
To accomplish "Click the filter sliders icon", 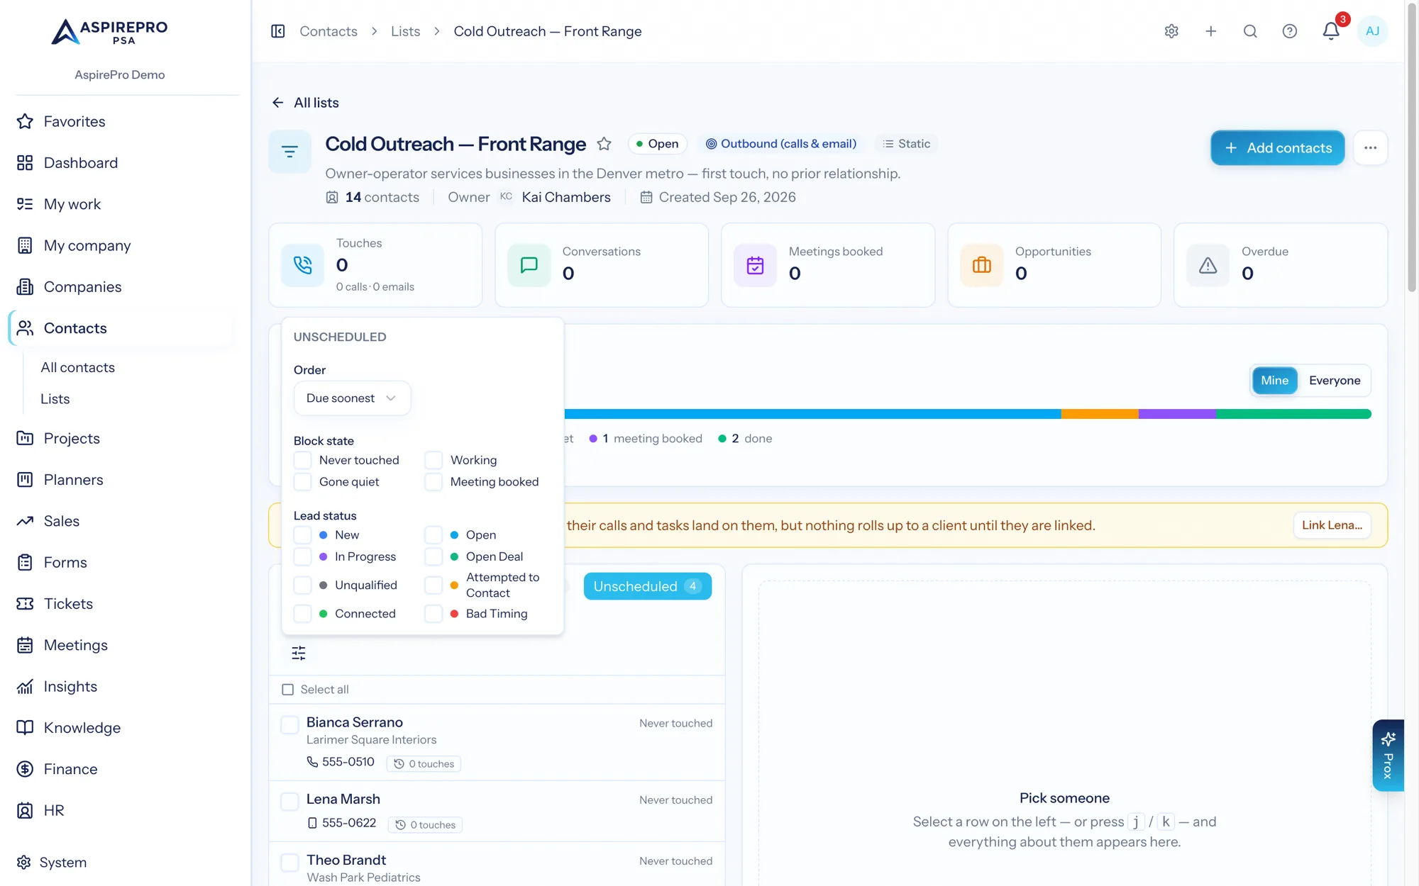I will [x=299, y=653].
